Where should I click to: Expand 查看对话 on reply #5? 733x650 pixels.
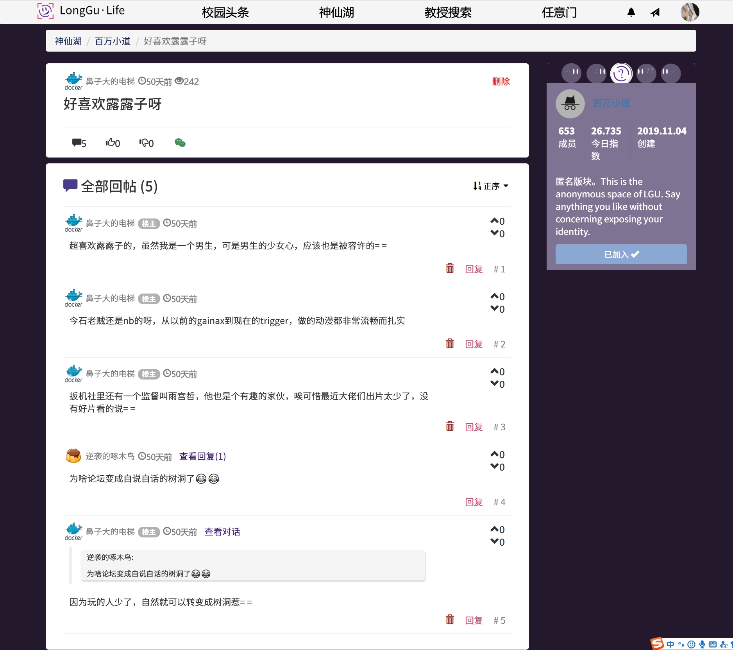point(222,532)
